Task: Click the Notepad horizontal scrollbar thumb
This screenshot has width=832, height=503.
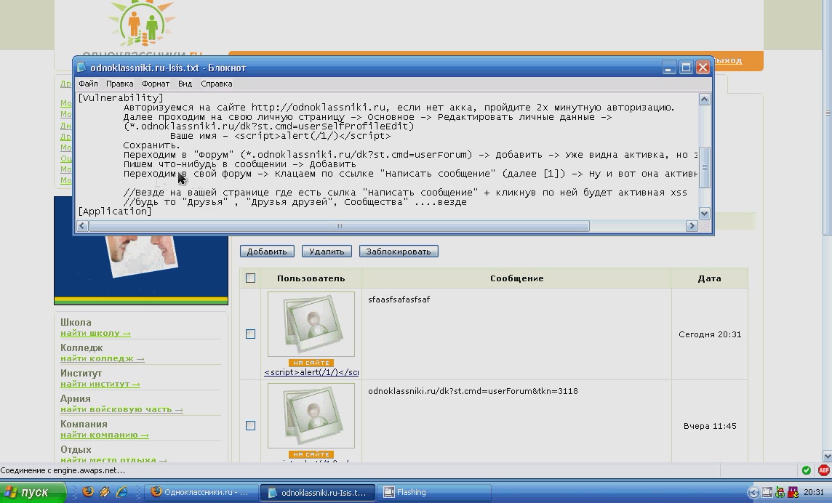Action: pos(339,226)
